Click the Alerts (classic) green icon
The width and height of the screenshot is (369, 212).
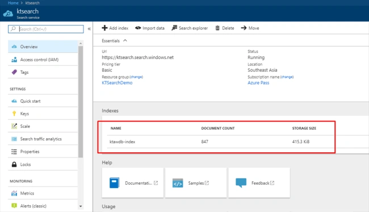point(14,206)
